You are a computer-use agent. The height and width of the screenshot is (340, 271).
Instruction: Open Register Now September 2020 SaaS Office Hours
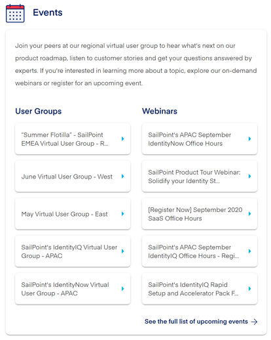(200, 214)
